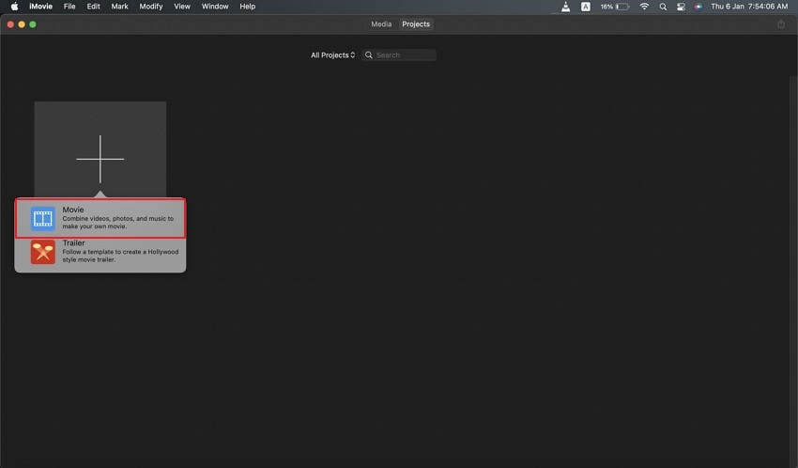Click the Create New plus tile

[100, 148]
